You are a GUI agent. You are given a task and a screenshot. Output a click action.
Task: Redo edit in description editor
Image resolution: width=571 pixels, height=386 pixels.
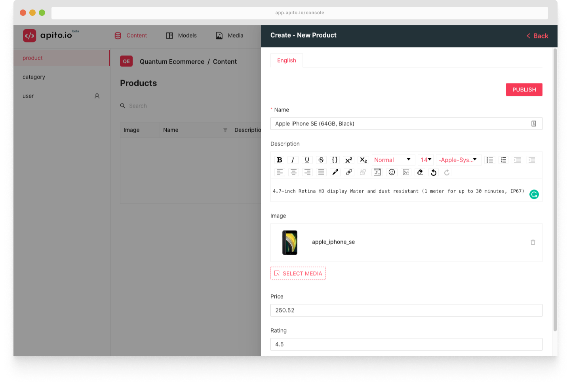point(447,172)
